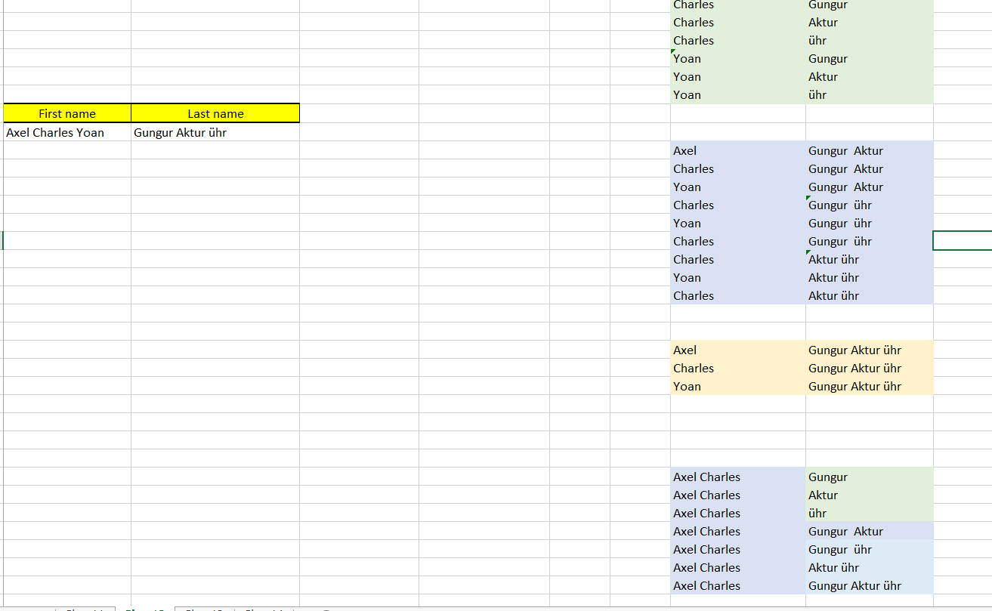This screenshot has width=992, height=611.
Task: Select Yoan in the Gungur ühr row
Action: (738, 223)
